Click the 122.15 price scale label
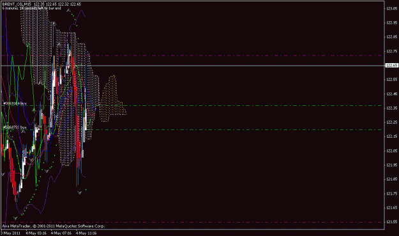The image size is (399, 236). click(392, 136)
